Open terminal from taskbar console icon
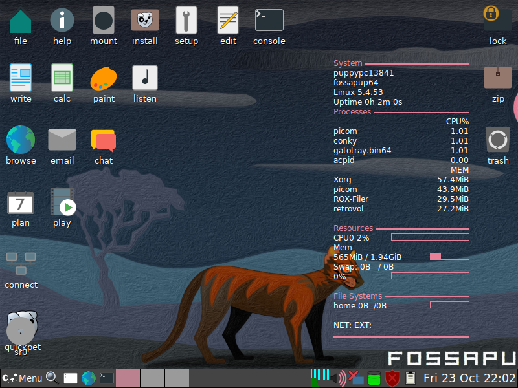The image size is (518, 388). tap(107, 378)
